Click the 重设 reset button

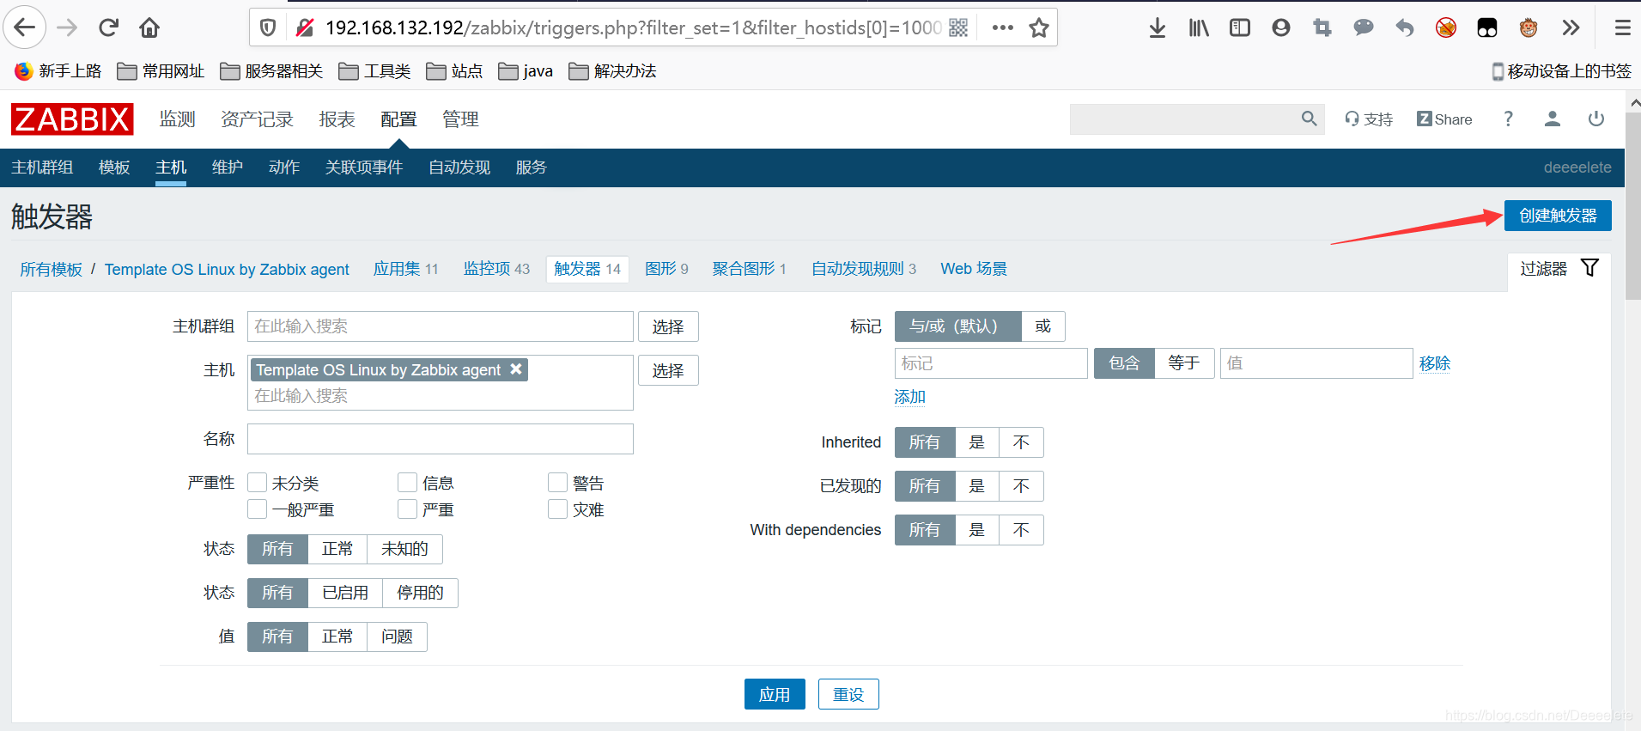tap(848, 694)
